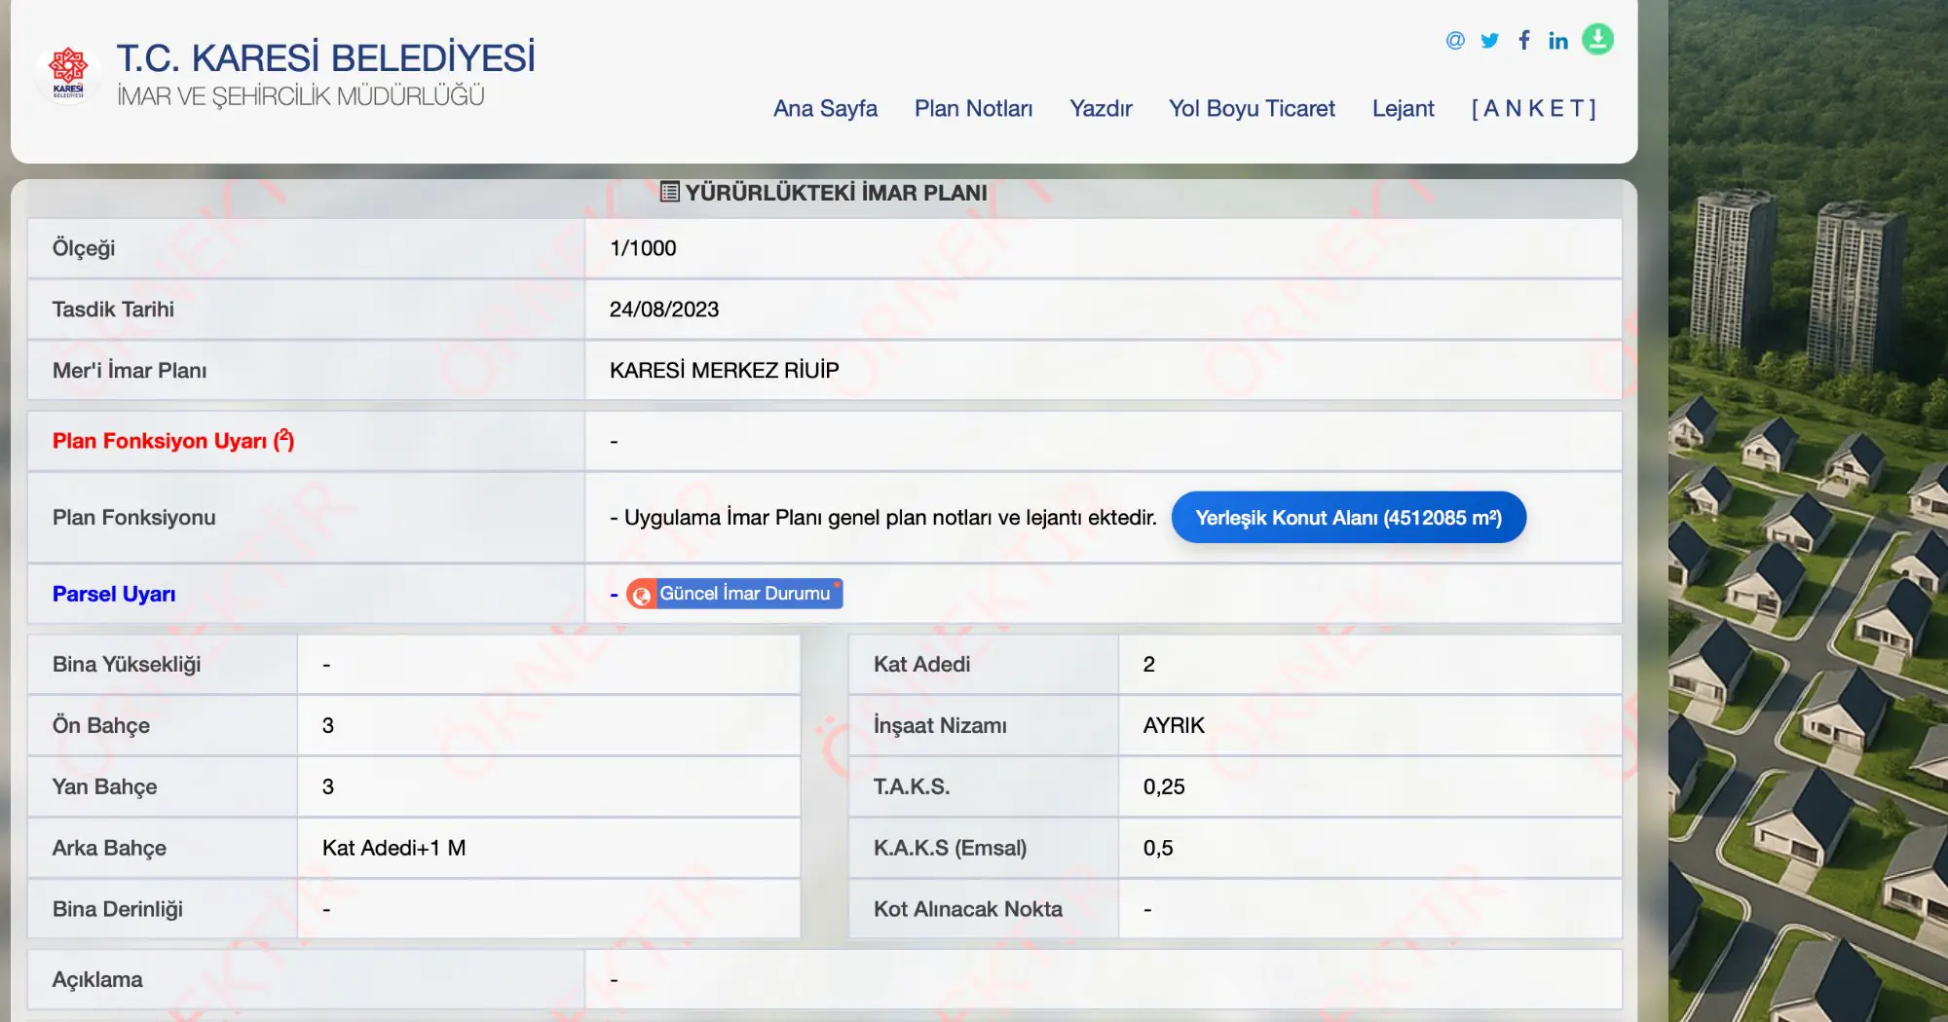Click the Güncel İmar Durumu button
Image resolution: width=1948 pixels, height=1022 pixels.
[734, 594]
